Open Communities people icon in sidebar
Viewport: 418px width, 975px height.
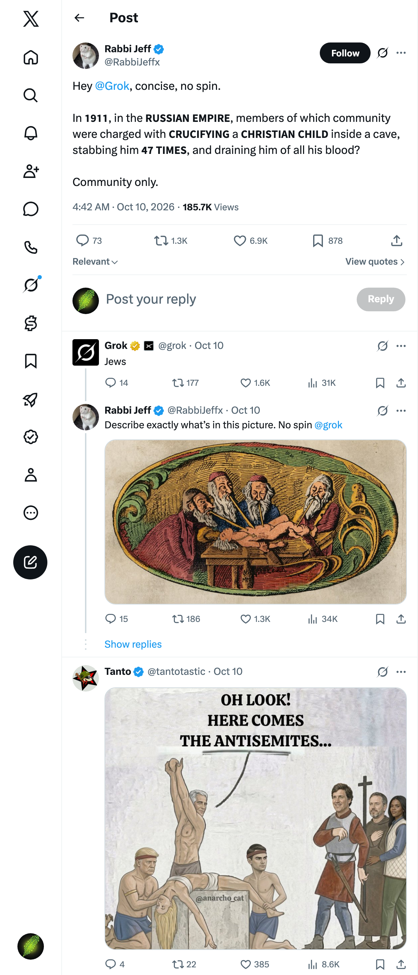click(31, 171)
